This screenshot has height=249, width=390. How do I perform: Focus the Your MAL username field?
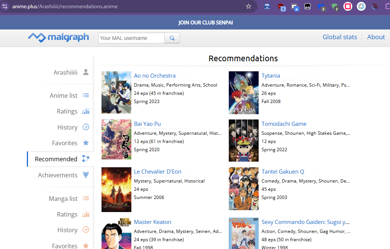coord(131,38)
